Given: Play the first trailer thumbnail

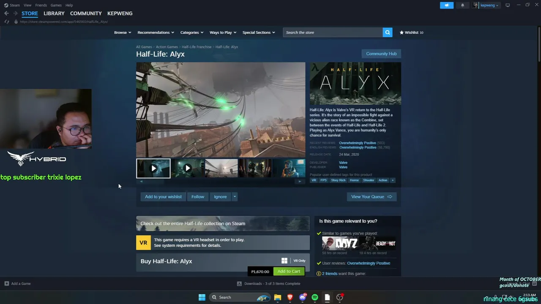Looking at the screenshot, I should (153, 168).
